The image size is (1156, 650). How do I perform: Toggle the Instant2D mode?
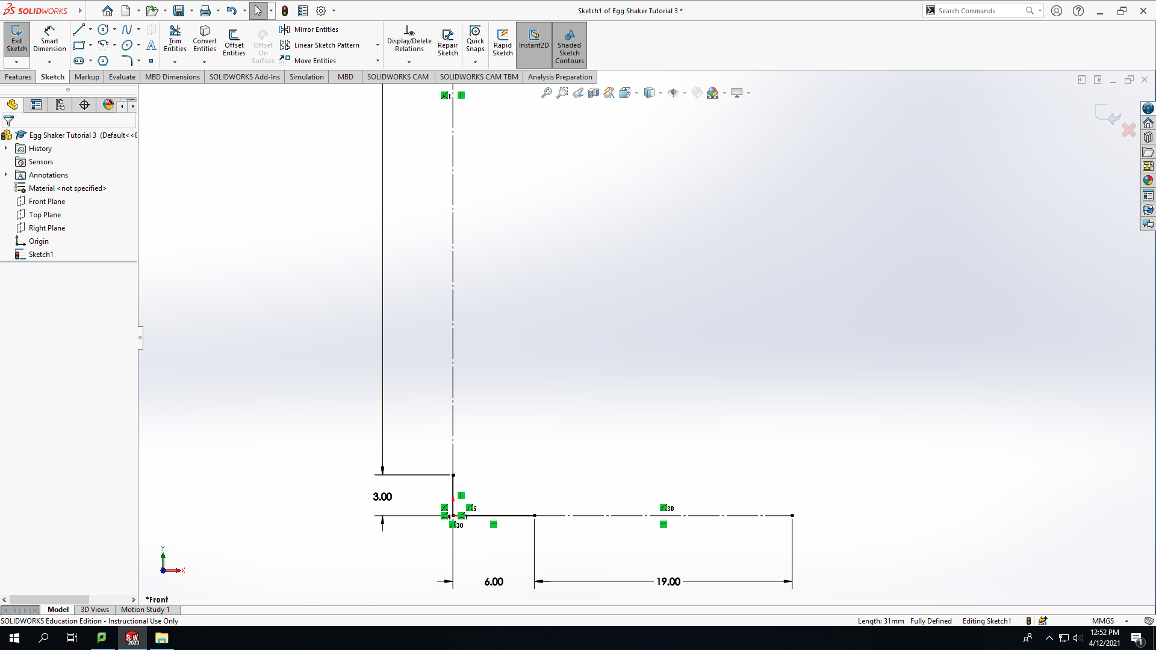click(534, 40)
